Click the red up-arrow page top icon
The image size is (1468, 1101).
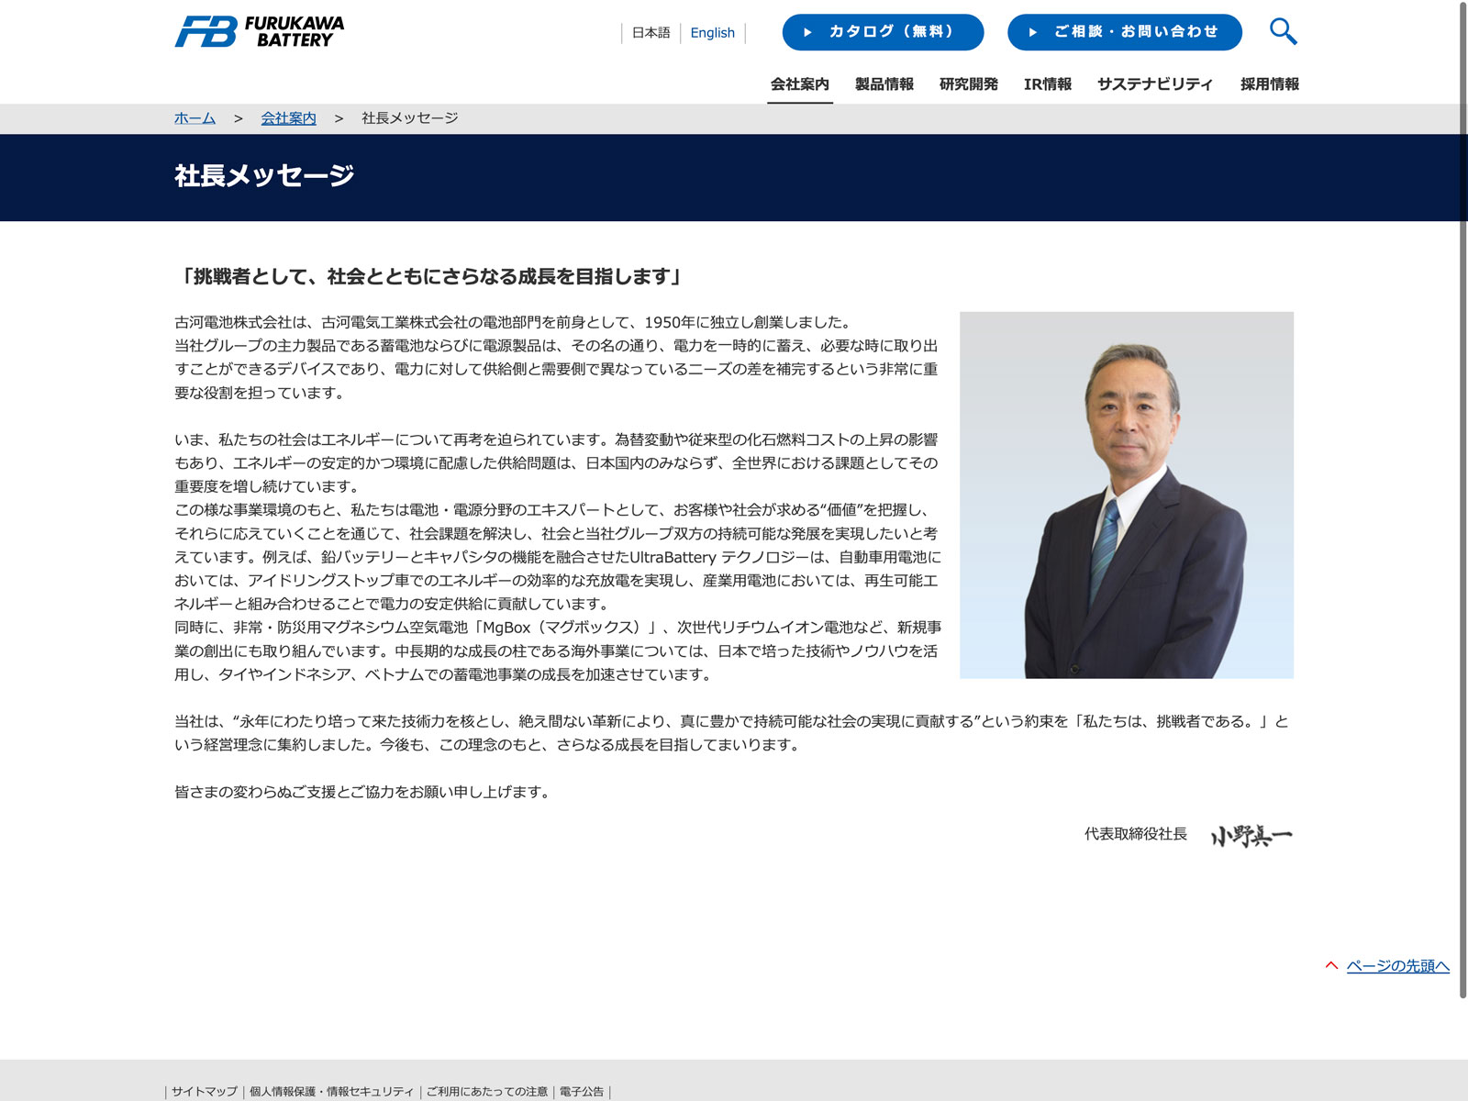1331,965
